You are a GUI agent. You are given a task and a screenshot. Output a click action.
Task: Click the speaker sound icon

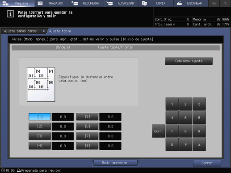[x=214, y=3]
